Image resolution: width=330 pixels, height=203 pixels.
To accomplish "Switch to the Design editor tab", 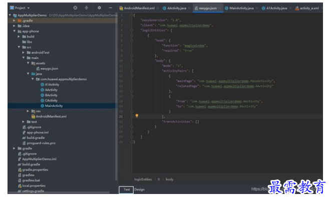I will pos(139,189).
